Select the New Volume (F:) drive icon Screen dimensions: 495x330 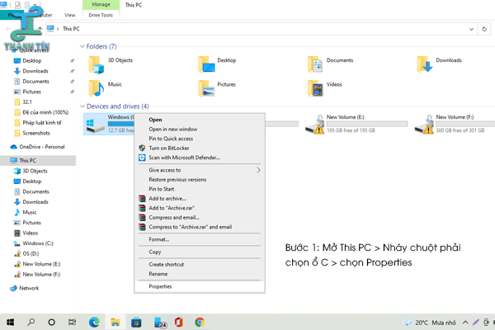(423, 124)
